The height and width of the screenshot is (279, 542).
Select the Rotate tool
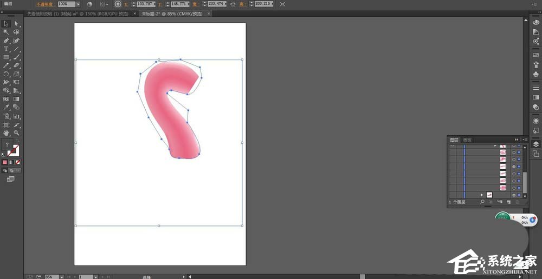pyautogui.click(x=6, y=74)
